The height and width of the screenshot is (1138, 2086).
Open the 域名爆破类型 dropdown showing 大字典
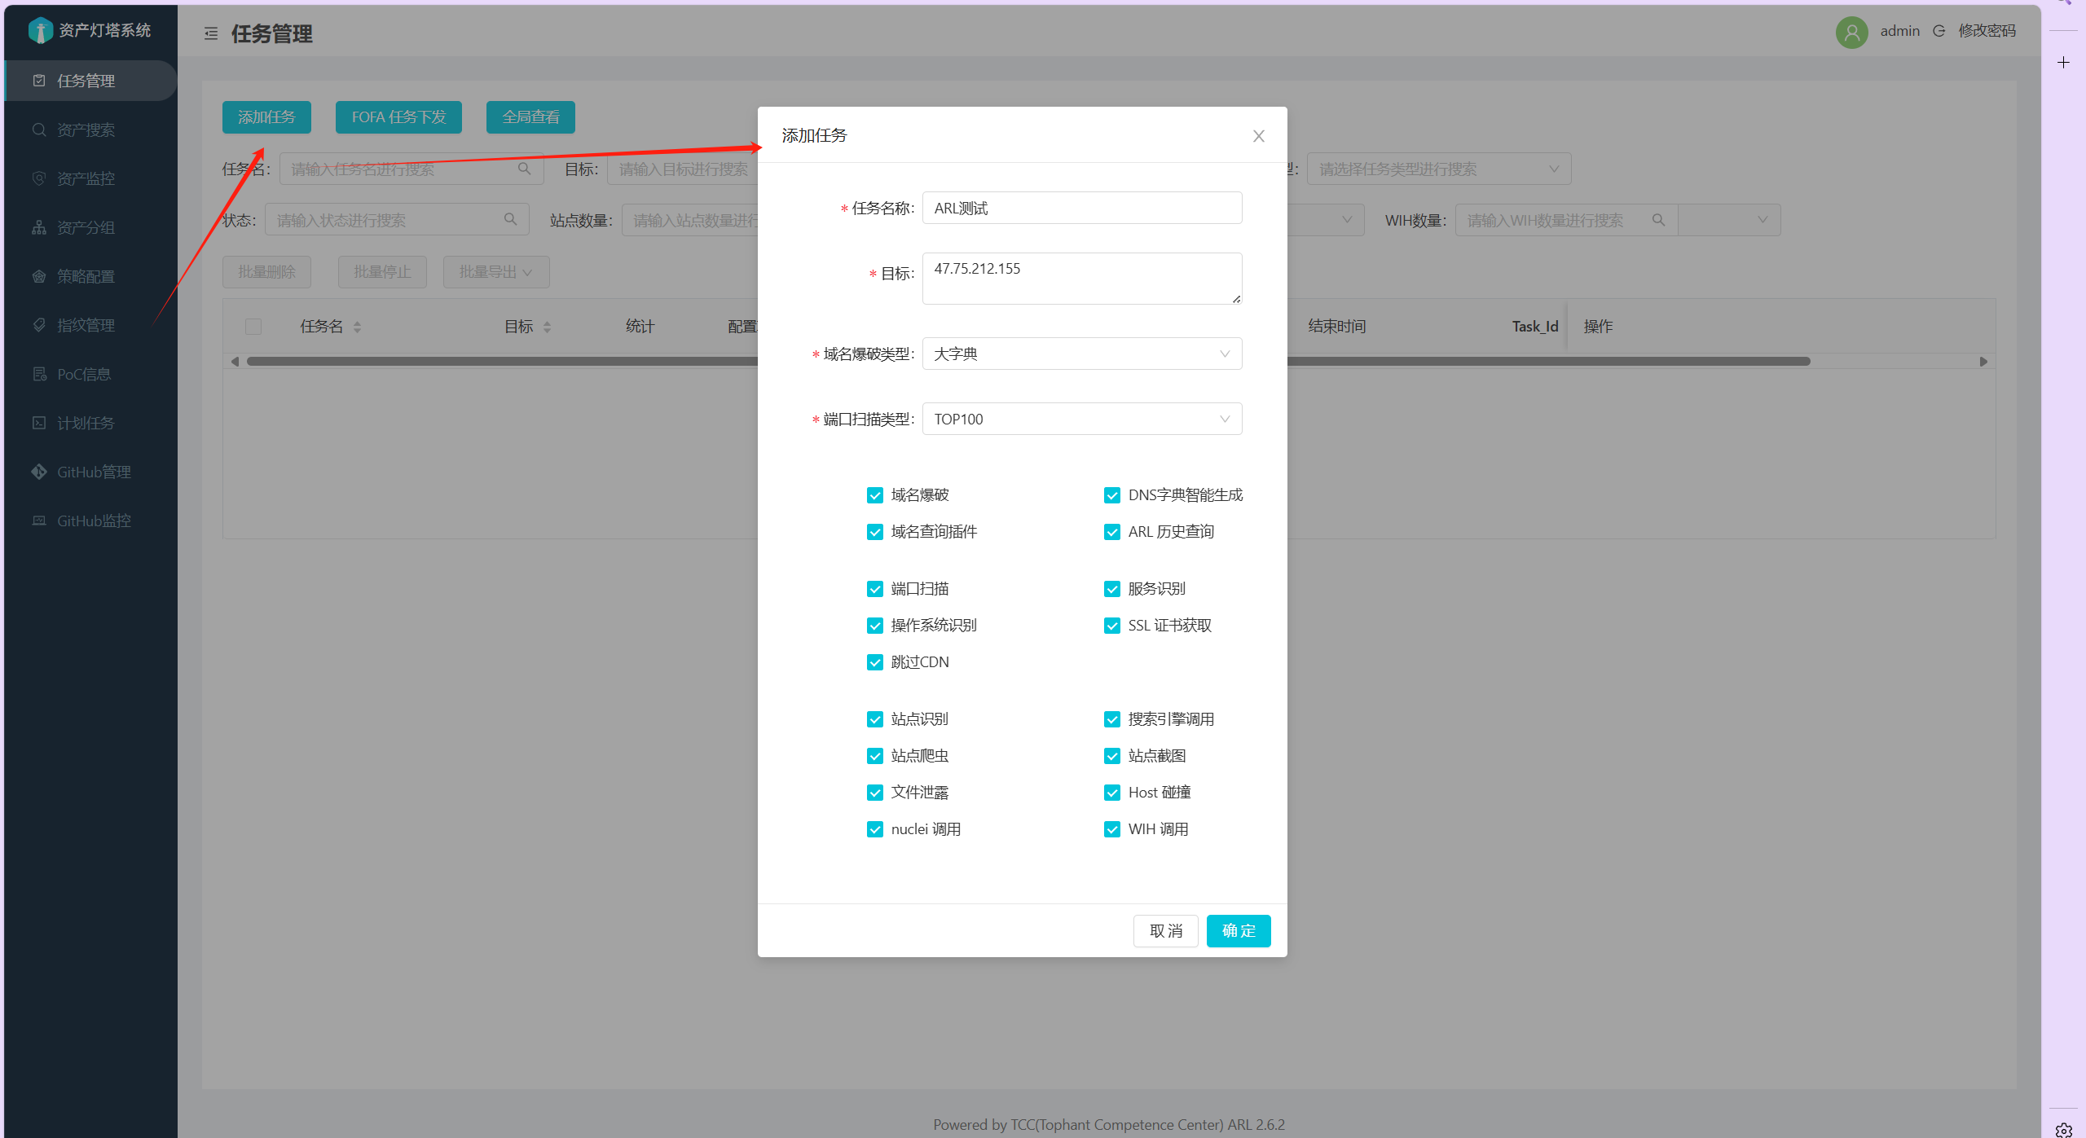1081,354
